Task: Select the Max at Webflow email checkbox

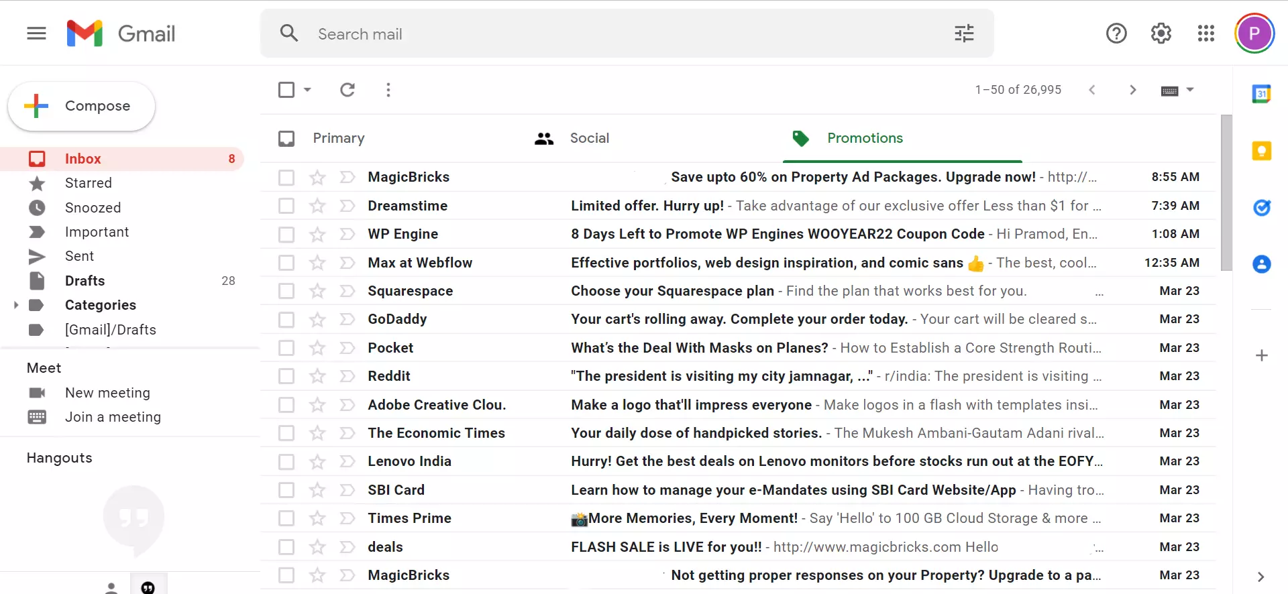Action: [x=286, y=263]
